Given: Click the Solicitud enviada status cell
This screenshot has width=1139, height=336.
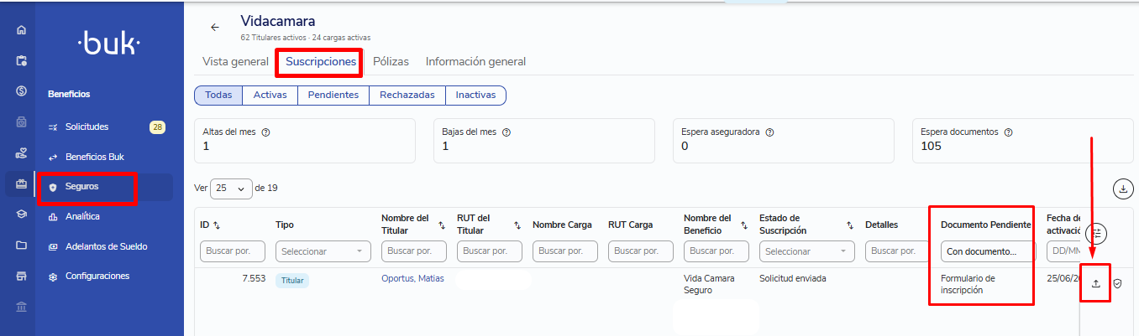Looking at the screenshot, I should (793, 278).
